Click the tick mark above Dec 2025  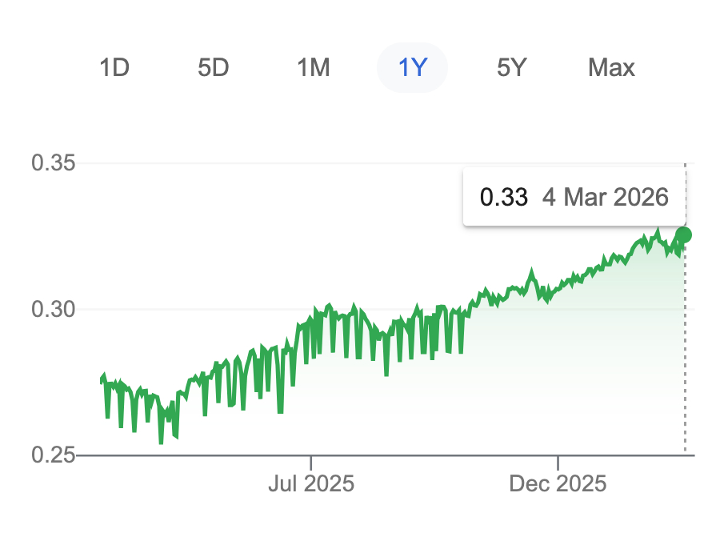558,461
